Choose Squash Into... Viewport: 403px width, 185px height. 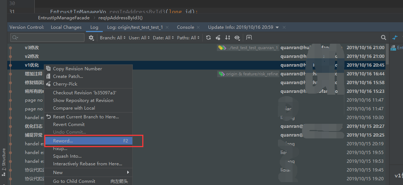[x=88, y=156]
